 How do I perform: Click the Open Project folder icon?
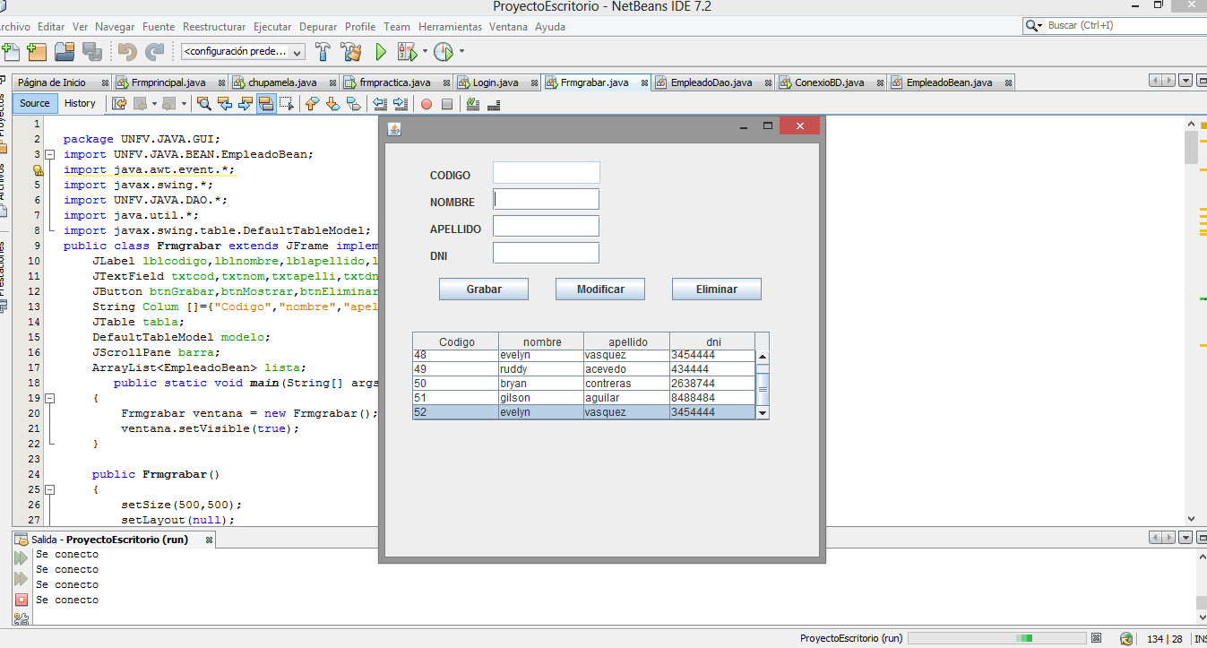[x=64, y=51]
